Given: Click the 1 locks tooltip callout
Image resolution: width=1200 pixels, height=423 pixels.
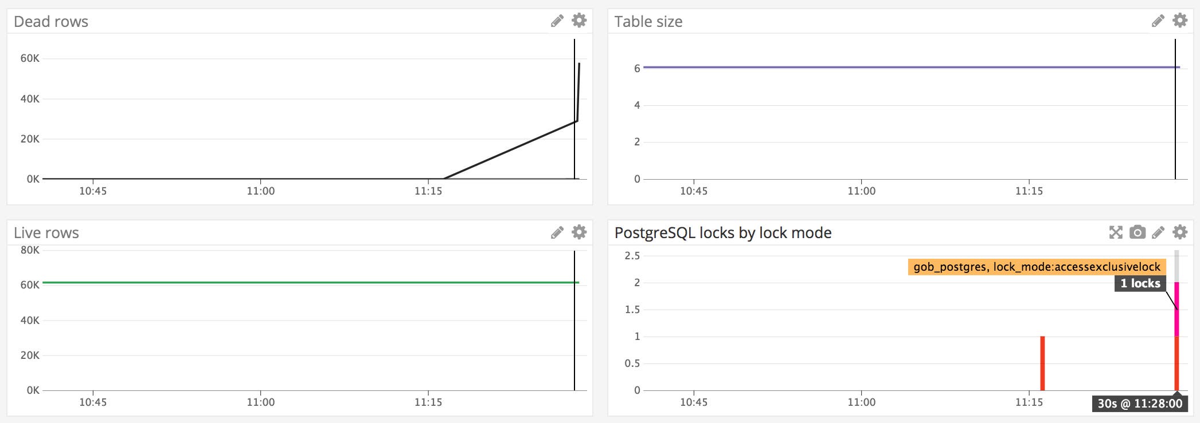Looking at the screenshot, I should coord(1139,283).
